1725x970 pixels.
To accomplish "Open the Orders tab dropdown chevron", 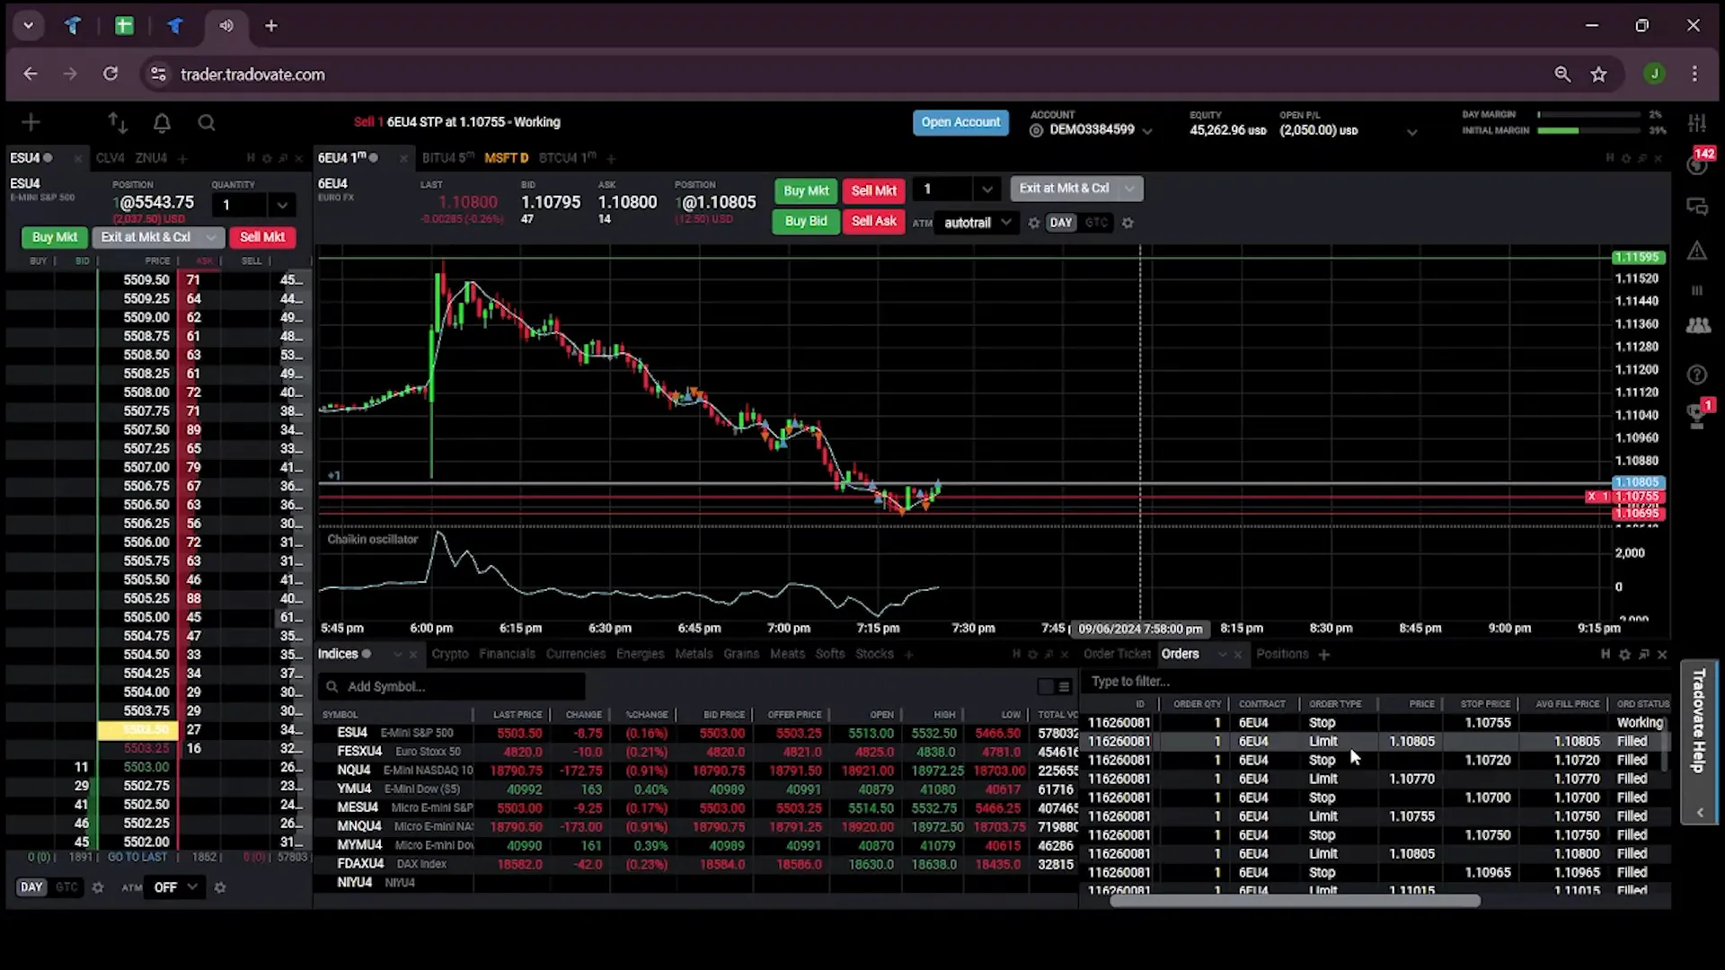I will [x=1222, y=655].
